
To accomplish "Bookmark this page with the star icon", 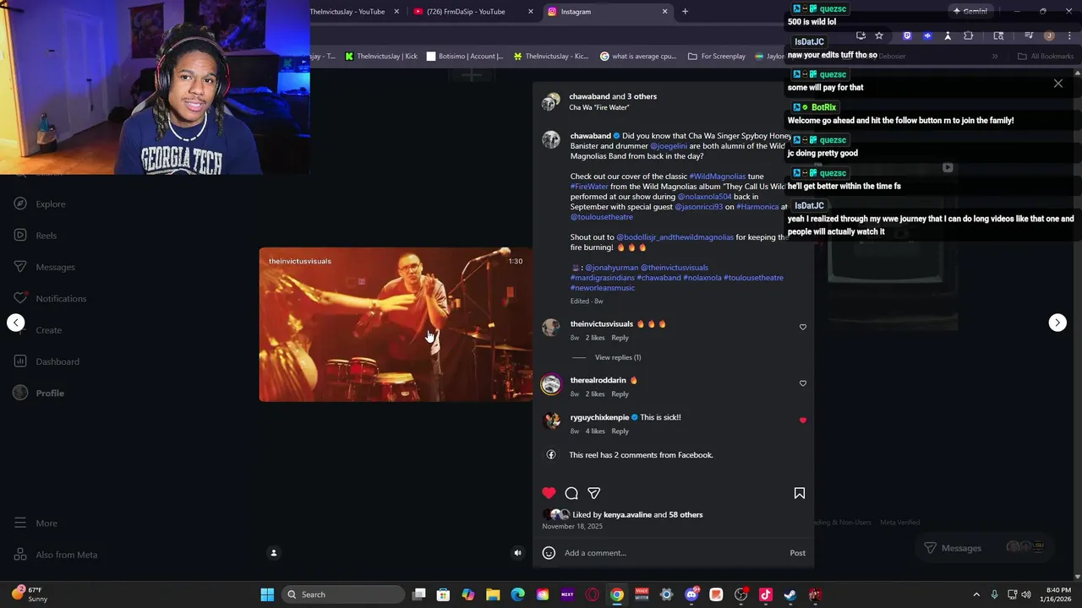I will [x=879, y=35].
